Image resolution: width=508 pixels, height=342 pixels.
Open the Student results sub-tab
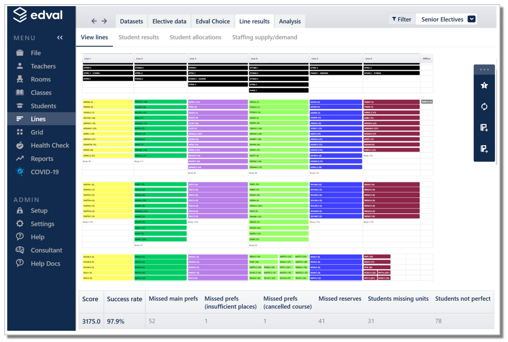tap(139, 37)
